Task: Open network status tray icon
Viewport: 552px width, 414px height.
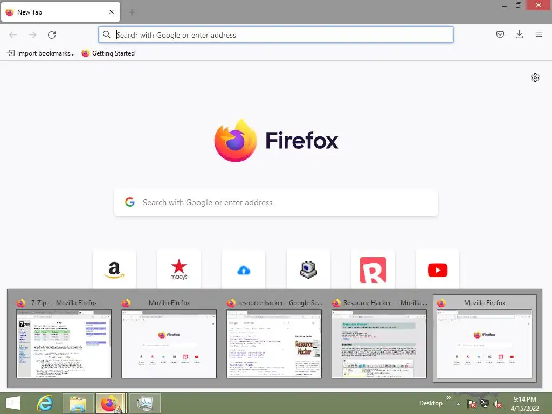Action: 485,404
